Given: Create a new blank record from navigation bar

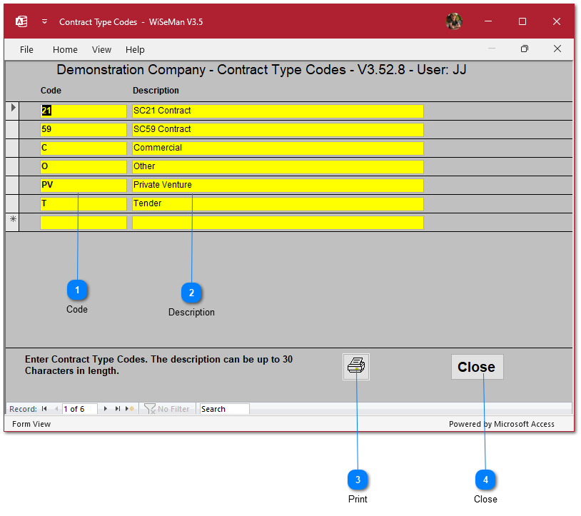Looking at the screenshot, I should click(130, 409).
